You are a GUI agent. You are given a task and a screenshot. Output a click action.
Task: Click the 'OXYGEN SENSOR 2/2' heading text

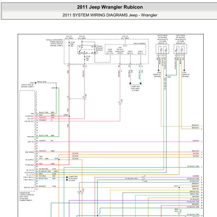click(181, 42)
